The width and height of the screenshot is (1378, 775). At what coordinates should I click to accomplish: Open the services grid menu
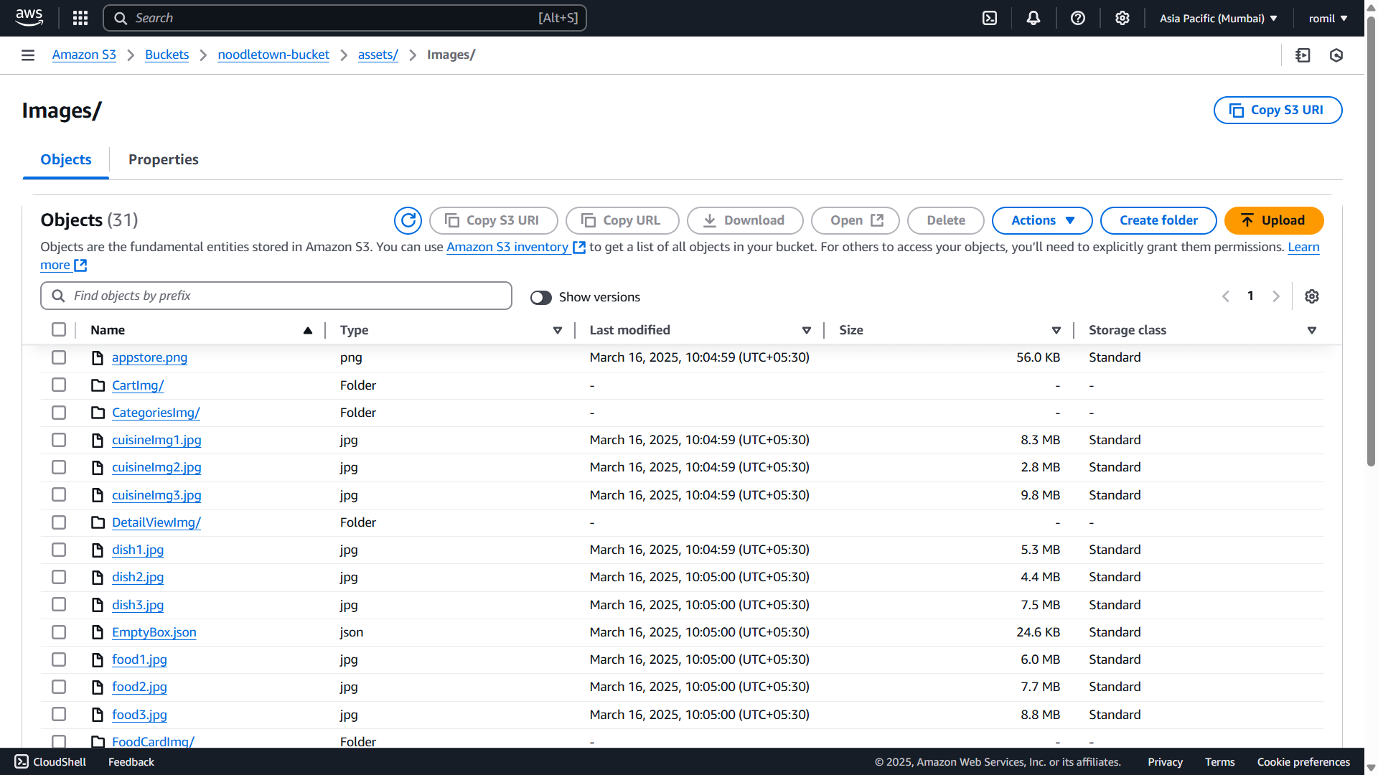(x=80, y=18)
